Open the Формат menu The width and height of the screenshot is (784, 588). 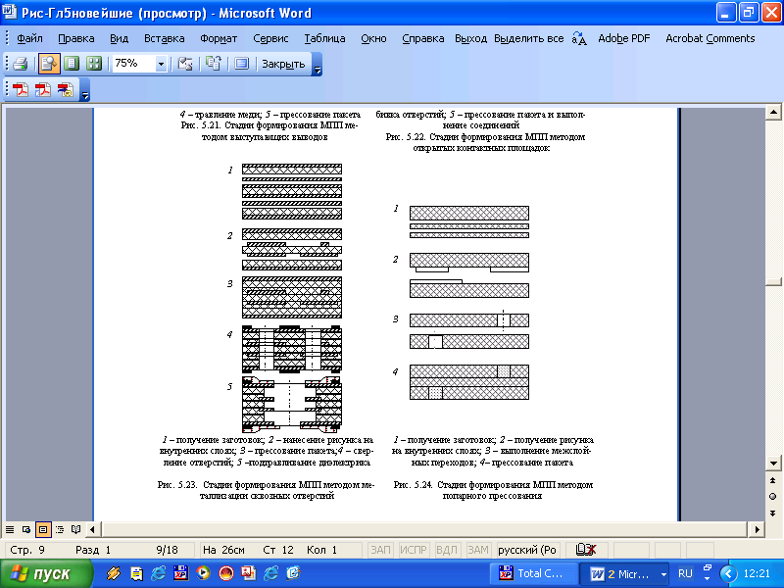[x=219, y=38]
